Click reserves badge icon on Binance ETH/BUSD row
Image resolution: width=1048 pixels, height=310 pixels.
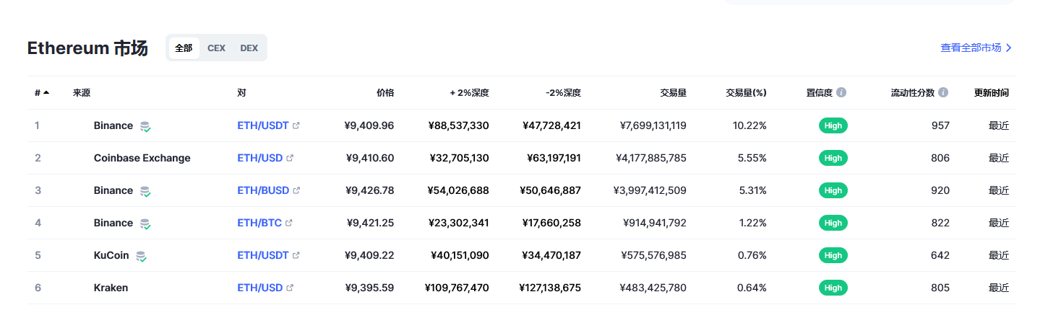point(145,191)
